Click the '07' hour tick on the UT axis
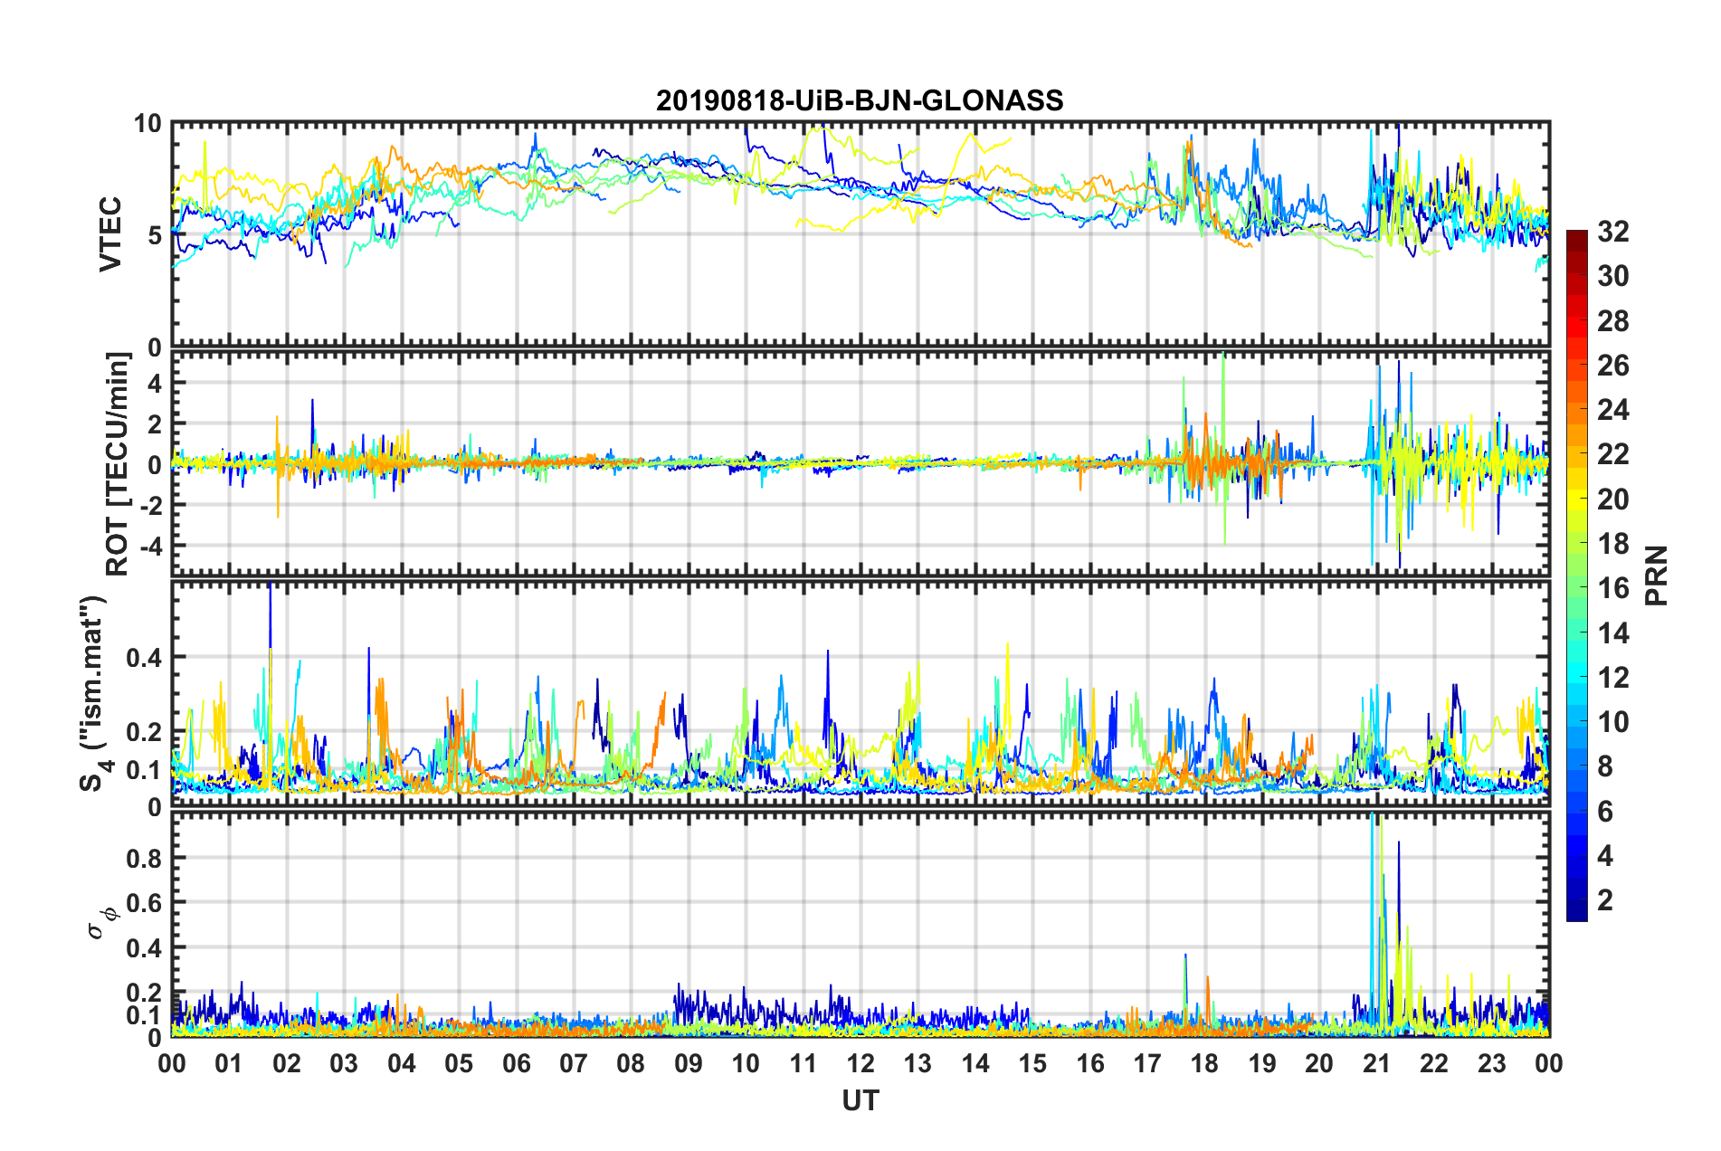 tap(574, 1063)
